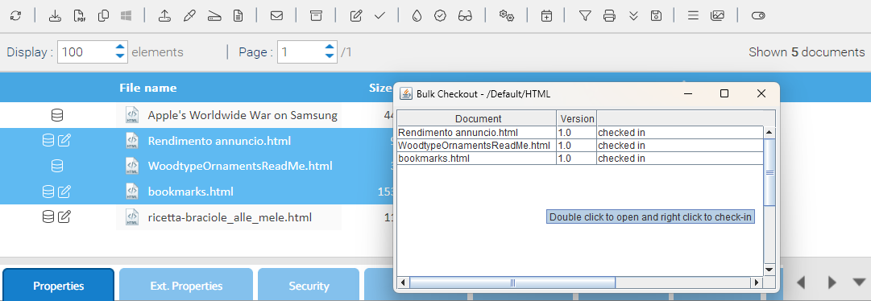Click database icon beside Apple's Worldwide War row
The height and width of the screenshot is (301, 871).
[x=56, y=116]
